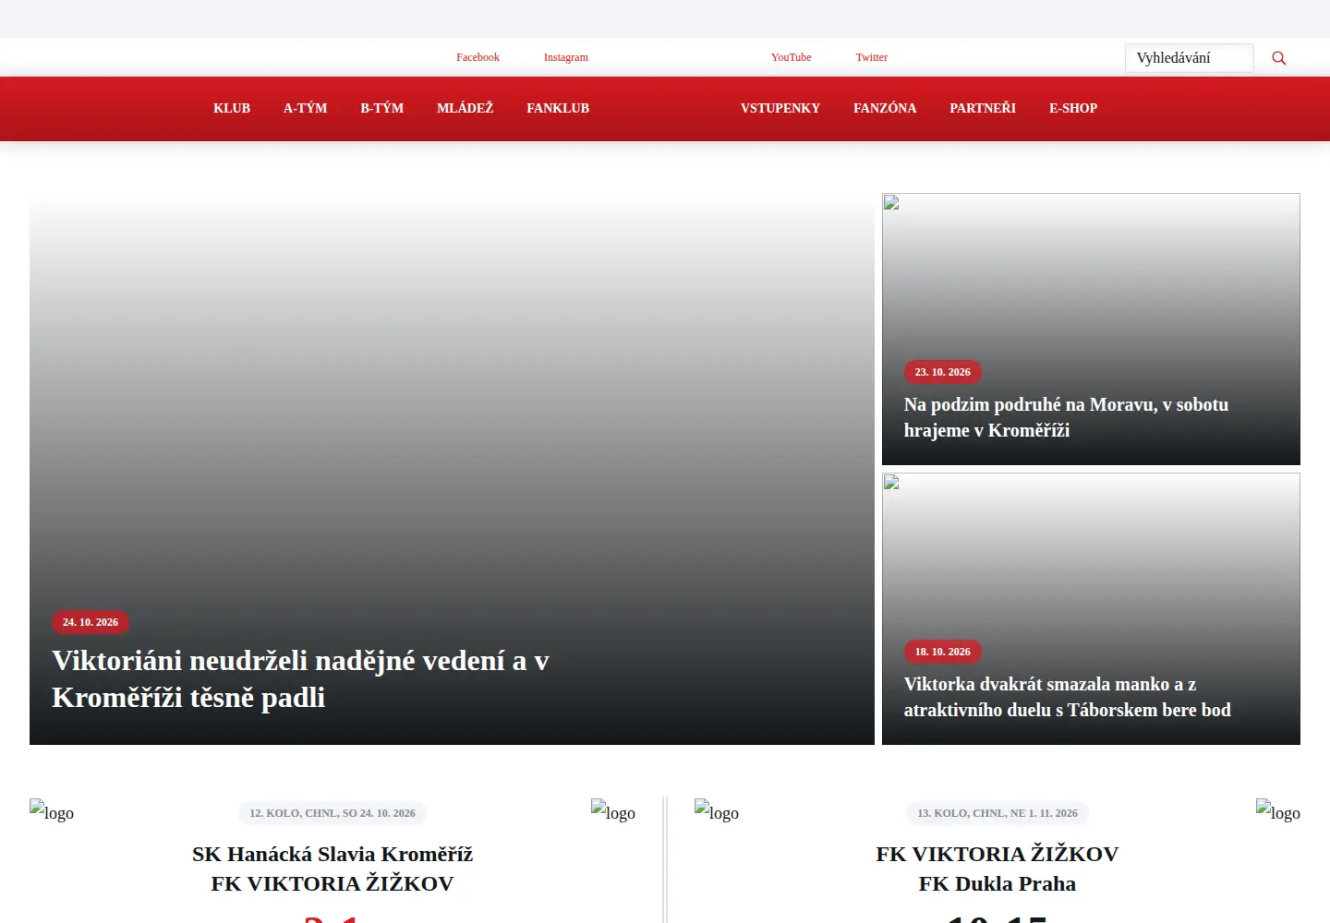1330x923 pixels.
Task: Click broken image icon on the 23. 10. 2026 card
Action: click(x=891, y=203)
